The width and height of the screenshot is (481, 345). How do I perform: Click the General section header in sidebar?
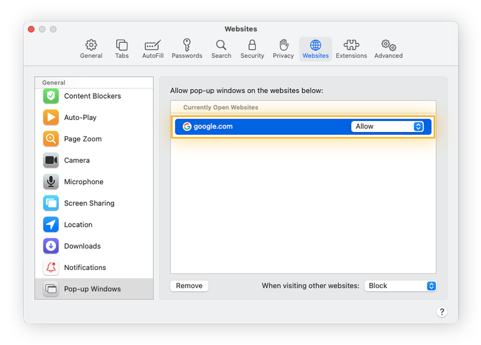54,83
